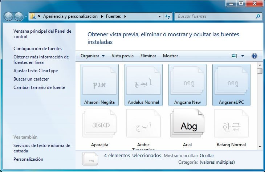265x172 pixels.
Task: Open the view options dropdown arrow
Action: coord(242,56)
